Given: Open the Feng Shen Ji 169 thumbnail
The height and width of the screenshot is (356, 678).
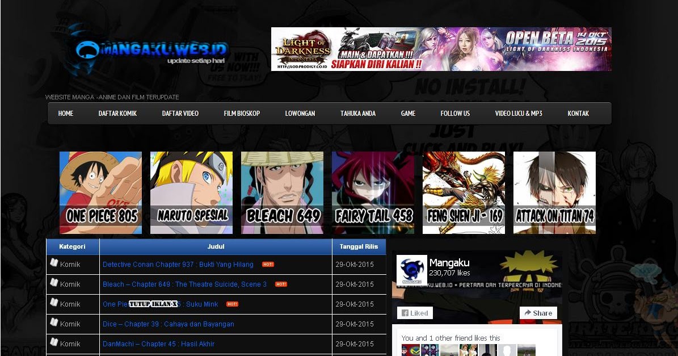Looking at the screenshot, I should tap(464, 192).
